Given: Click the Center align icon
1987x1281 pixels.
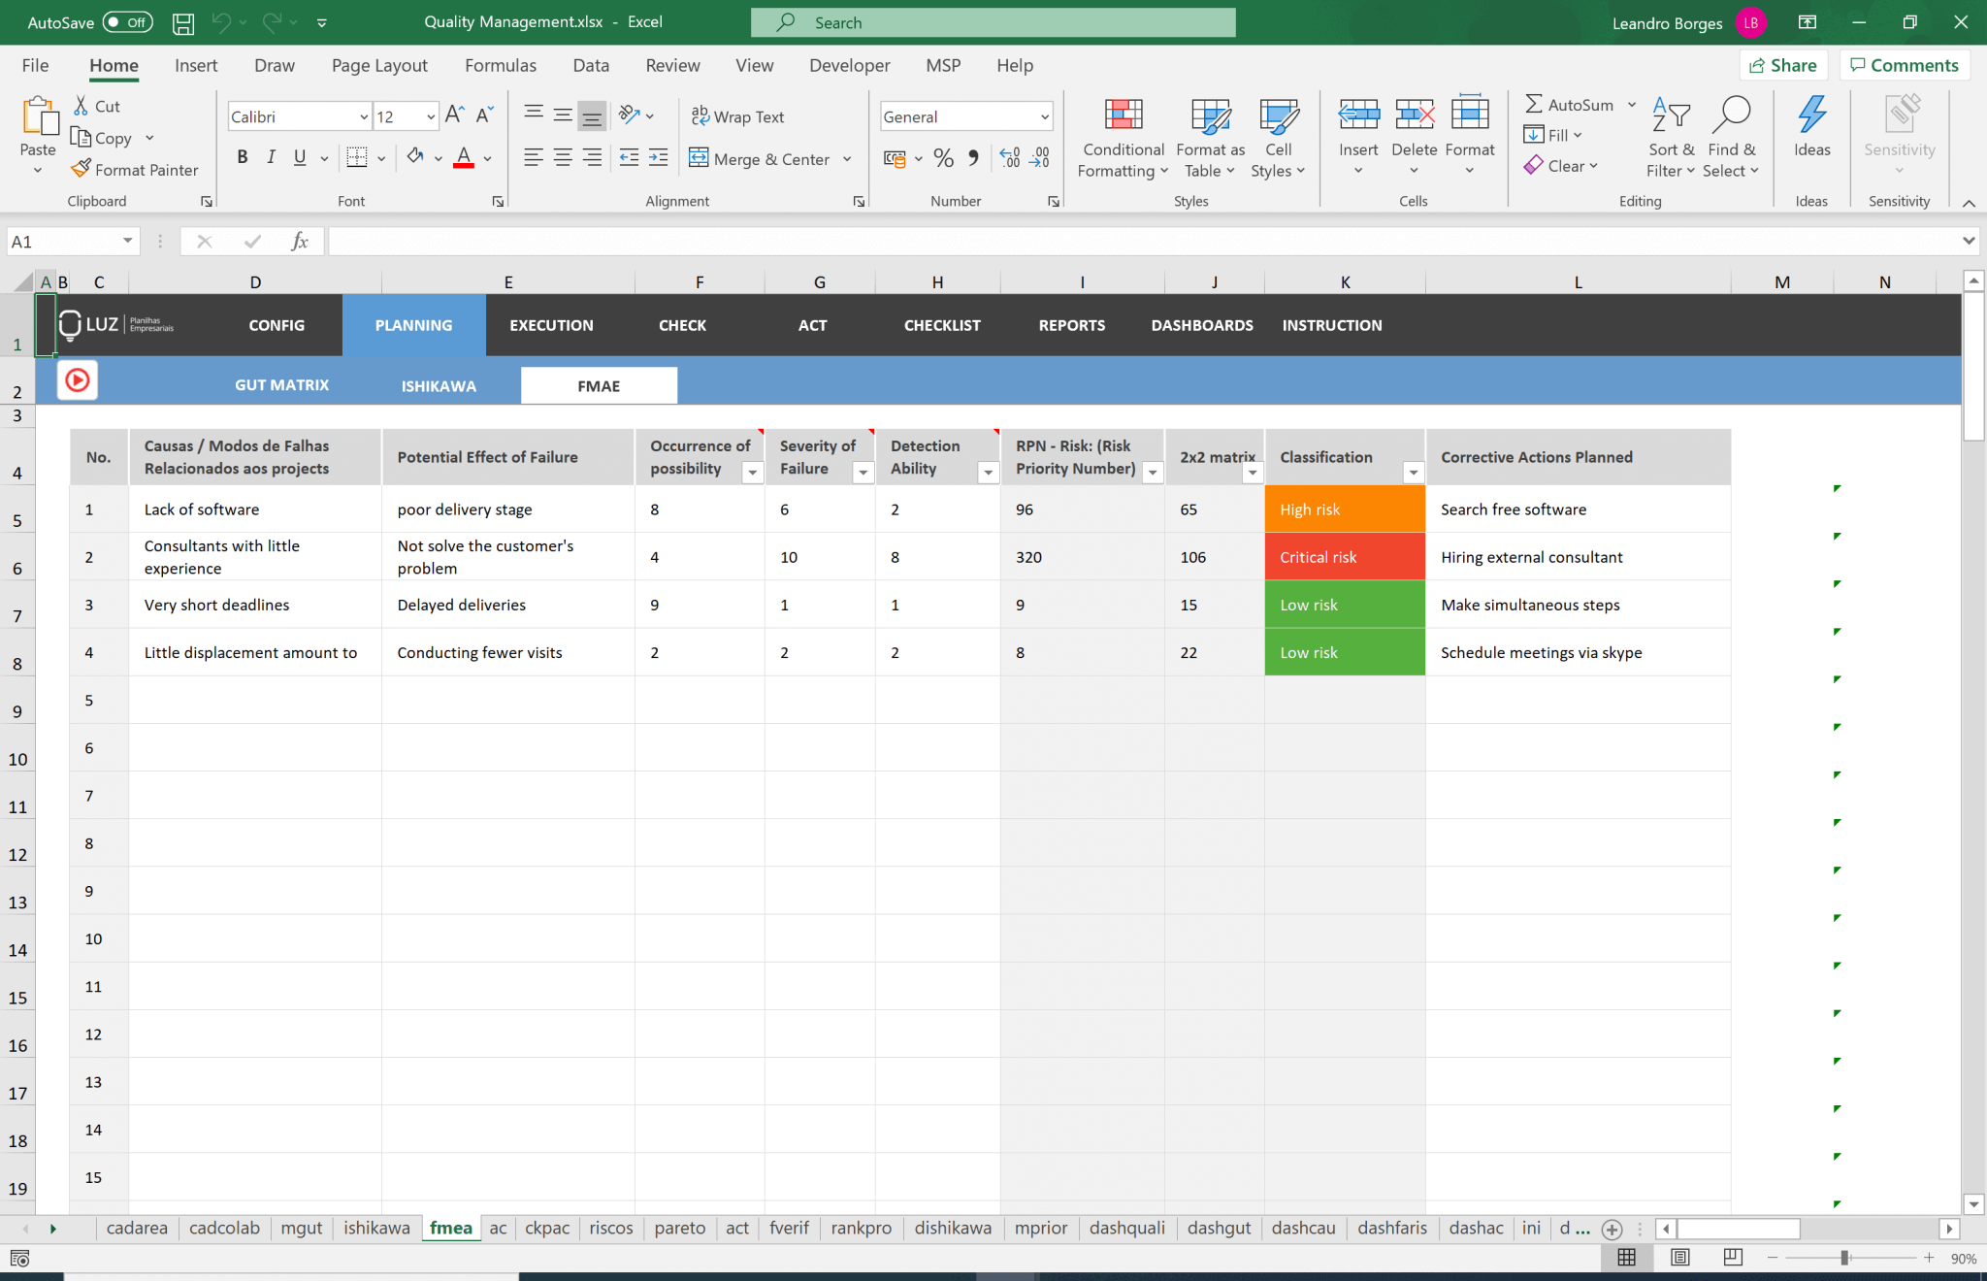Looking at the screenshot, I should point(563,157).
